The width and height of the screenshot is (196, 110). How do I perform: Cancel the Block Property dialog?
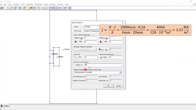click(118, 86)
